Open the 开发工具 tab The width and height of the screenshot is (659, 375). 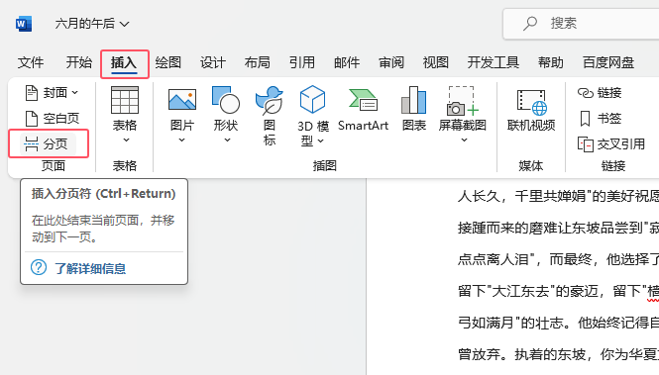[494, 62]
